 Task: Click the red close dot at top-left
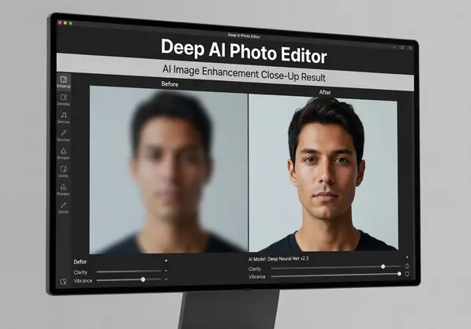coord(60,23)
